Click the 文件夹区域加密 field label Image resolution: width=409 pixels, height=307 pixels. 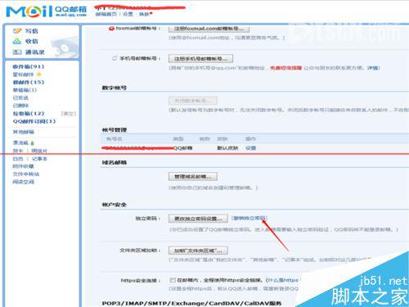click(x=140, y=251)
